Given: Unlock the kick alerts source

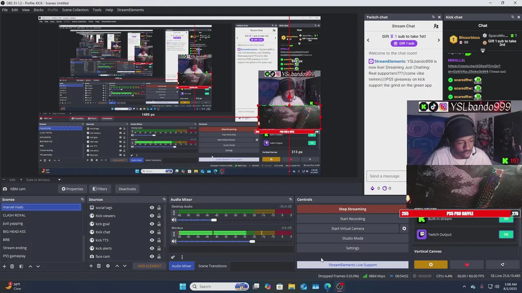Looking at the screenshot, I should [159, 248].
